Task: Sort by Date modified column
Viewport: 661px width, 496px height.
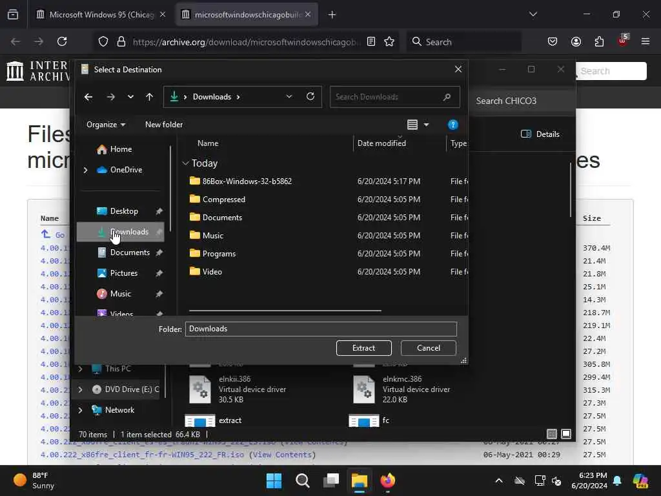Action: [x=381, y=143]
